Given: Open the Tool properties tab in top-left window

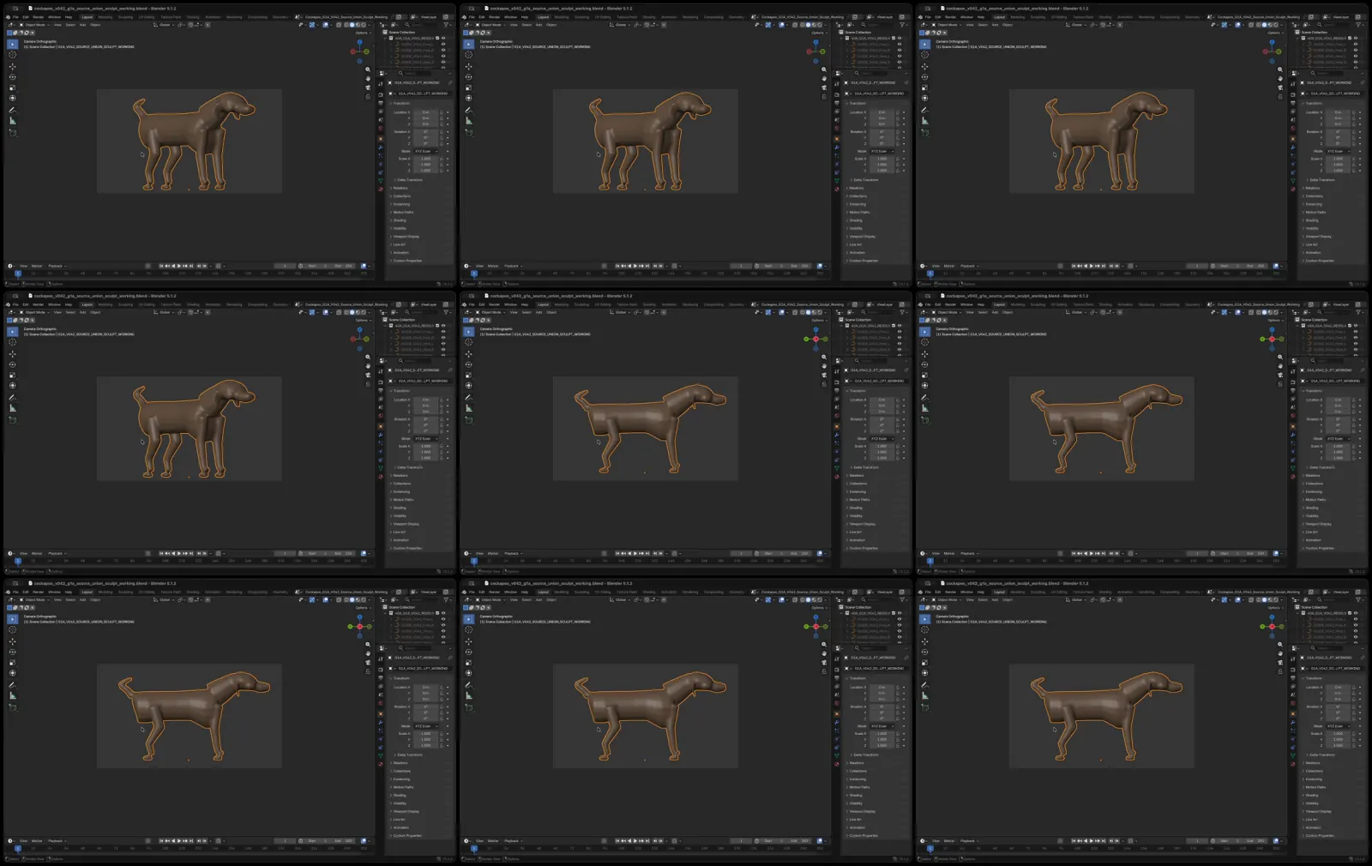Looking at the screenshot, I should pos(381,83).
